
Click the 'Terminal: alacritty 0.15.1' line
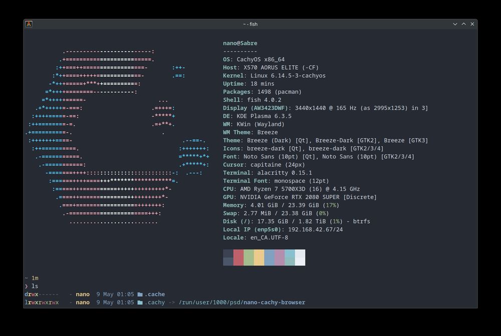point(268,173)
